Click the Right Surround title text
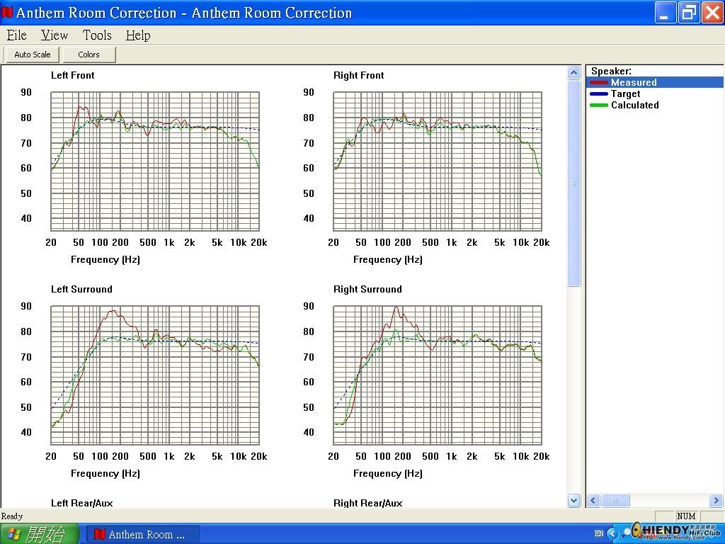This screenshot has height=544, width=725. coord(367,289)
